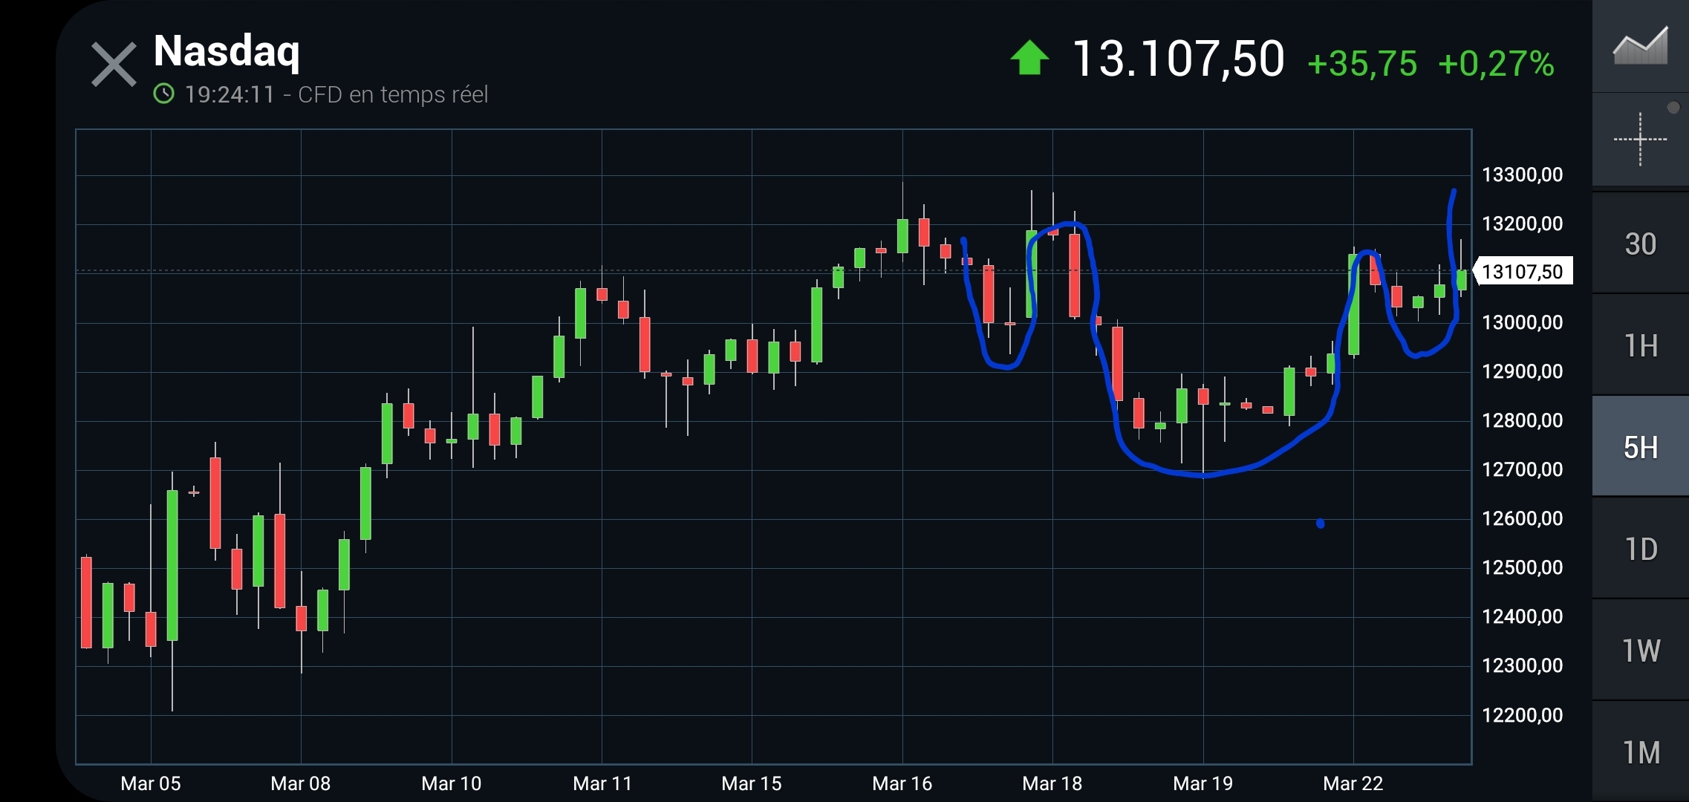Click the 13107,50 current price label
The height and width of the screenshot is (802, 1689).
(x=1523, y=272)
